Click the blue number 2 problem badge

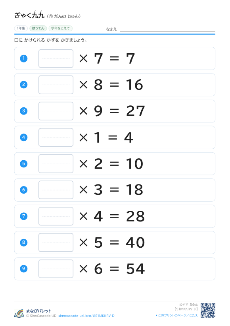24,85
